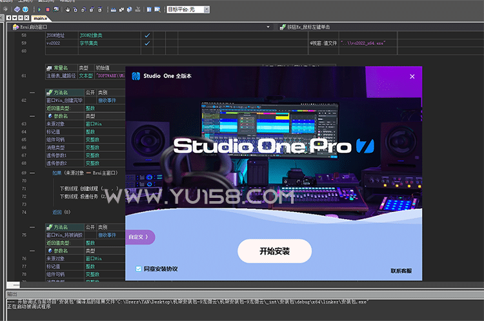Toggle the checkmark in JSON地址 row
The image size is (484, 321).
(147, 35)
